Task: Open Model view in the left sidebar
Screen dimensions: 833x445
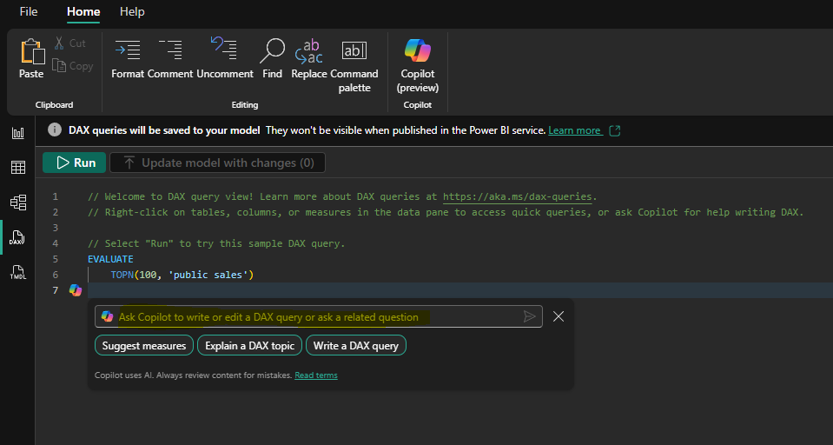Action: point(17,203)
